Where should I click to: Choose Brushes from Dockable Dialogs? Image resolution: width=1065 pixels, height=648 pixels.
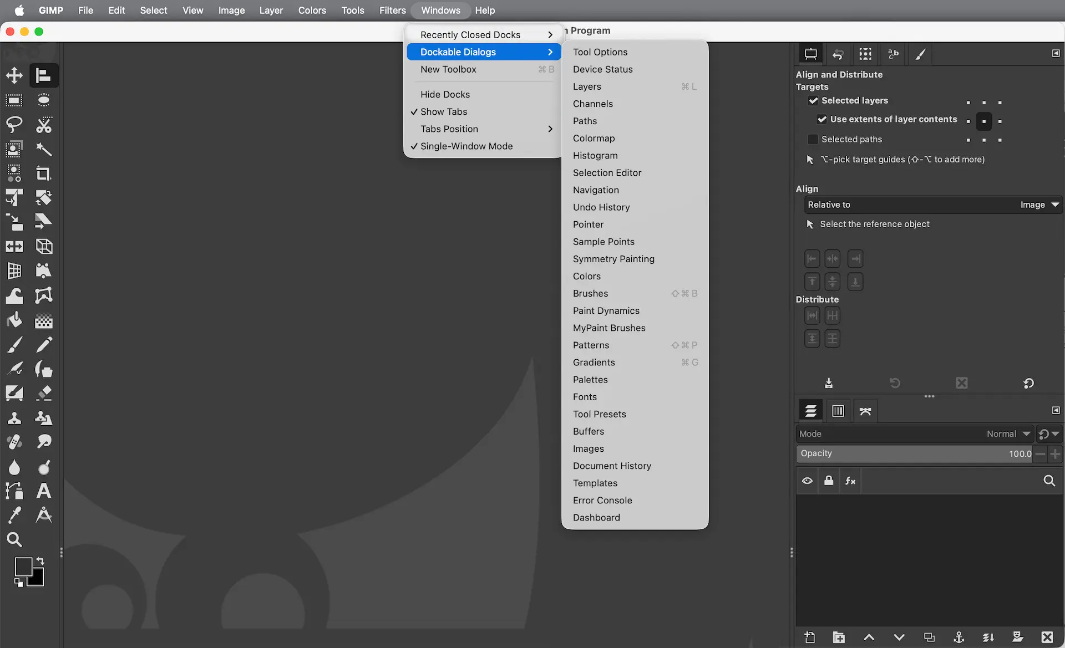635,294
